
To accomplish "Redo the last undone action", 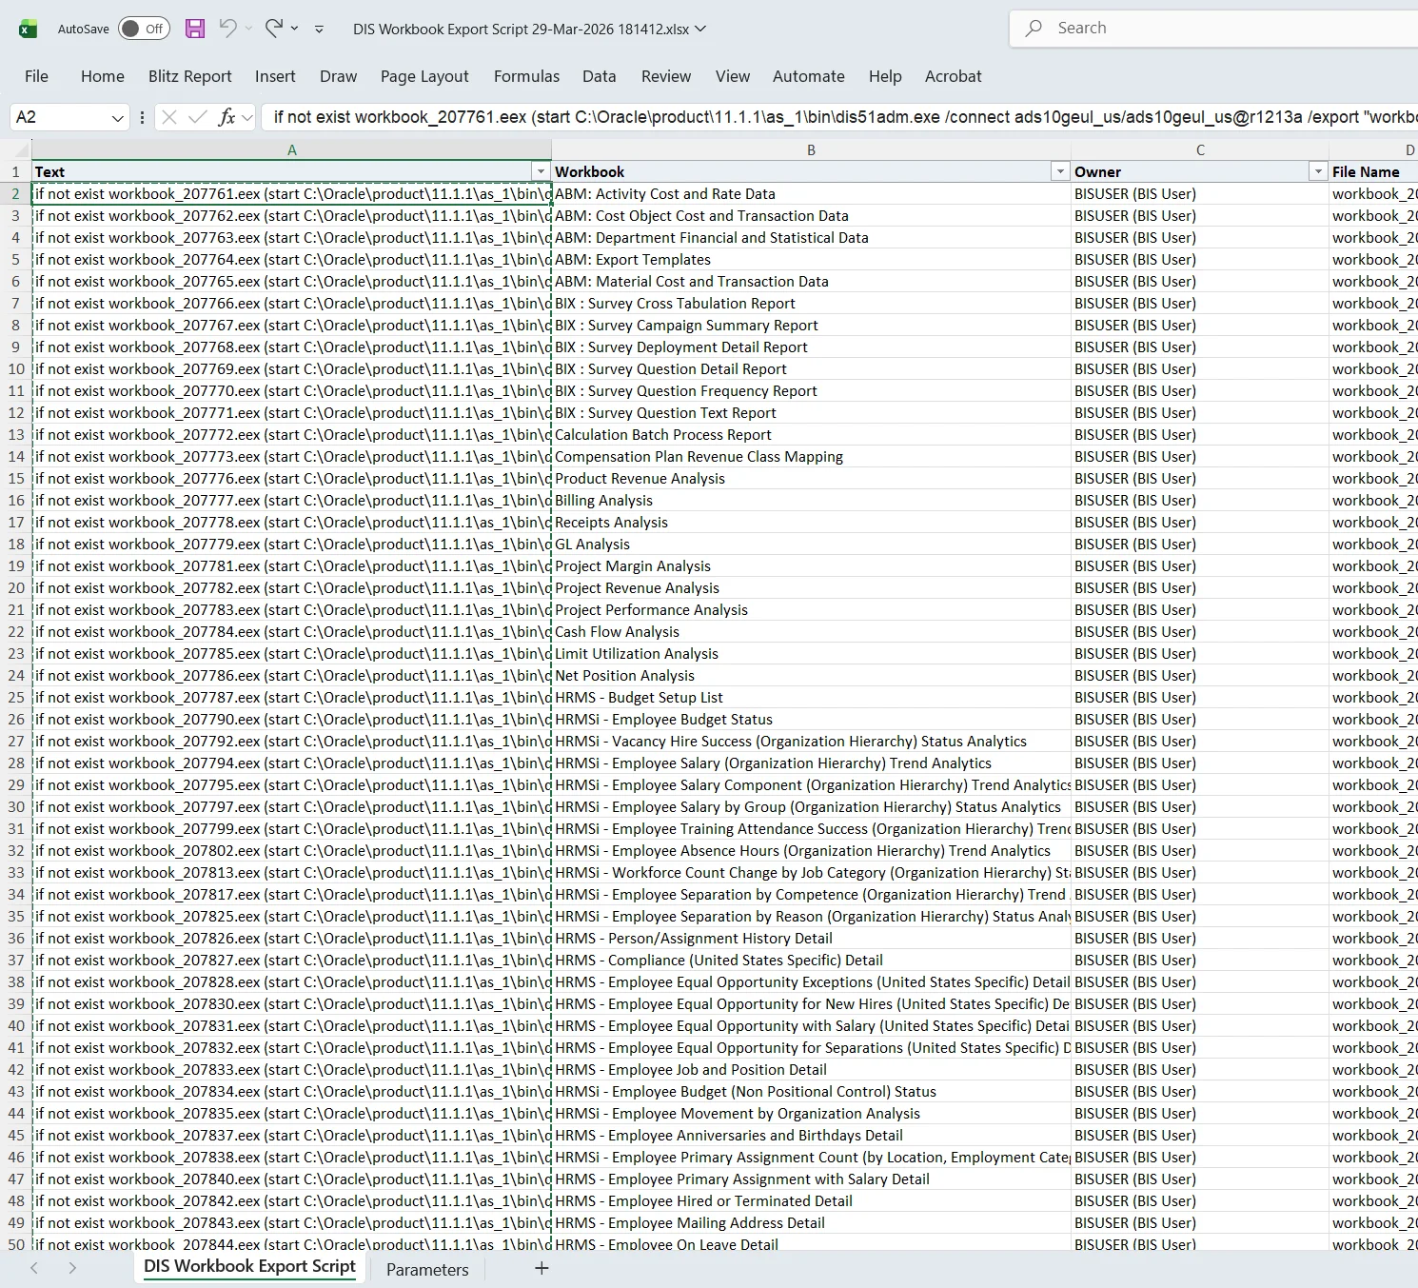I will click(274, 29).
